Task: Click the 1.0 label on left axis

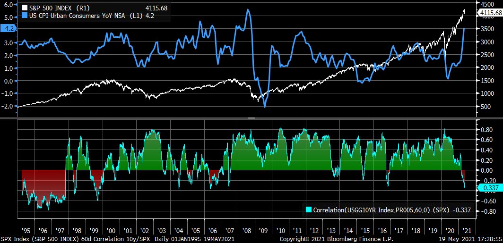Action: 9,68
